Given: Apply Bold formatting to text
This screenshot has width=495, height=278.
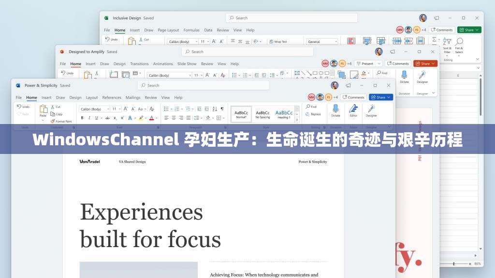Looking at the screenshot, I should [82, 117].
